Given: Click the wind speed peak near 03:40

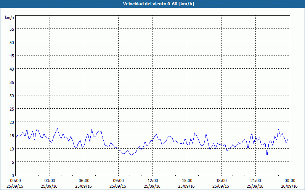Looking at the screenshot, I should point(57,128).
